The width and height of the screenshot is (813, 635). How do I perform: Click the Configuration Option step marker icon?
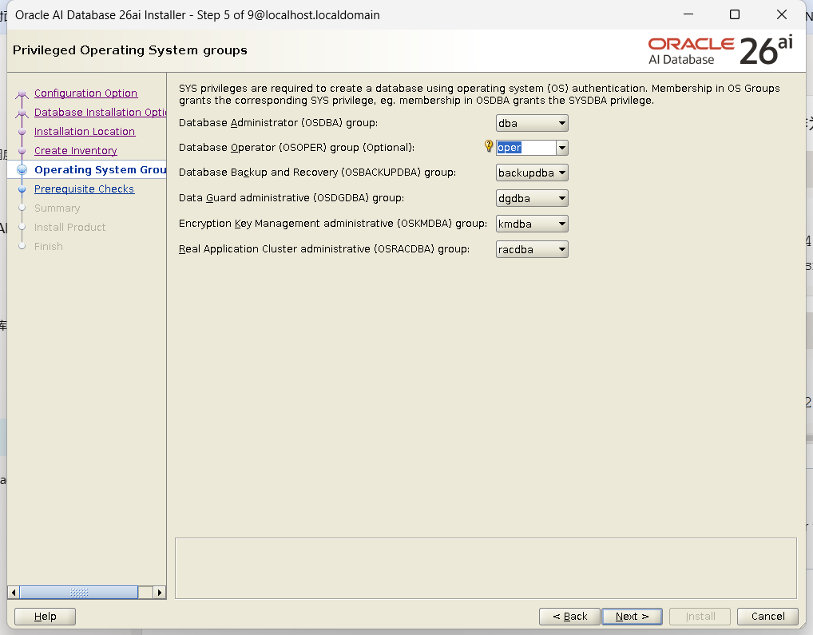tap(22, 93)
